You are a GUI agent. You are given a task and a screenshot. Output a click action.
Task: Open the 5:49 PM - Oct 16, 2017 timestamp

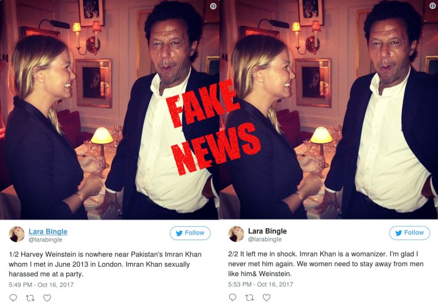coord(42,284)
